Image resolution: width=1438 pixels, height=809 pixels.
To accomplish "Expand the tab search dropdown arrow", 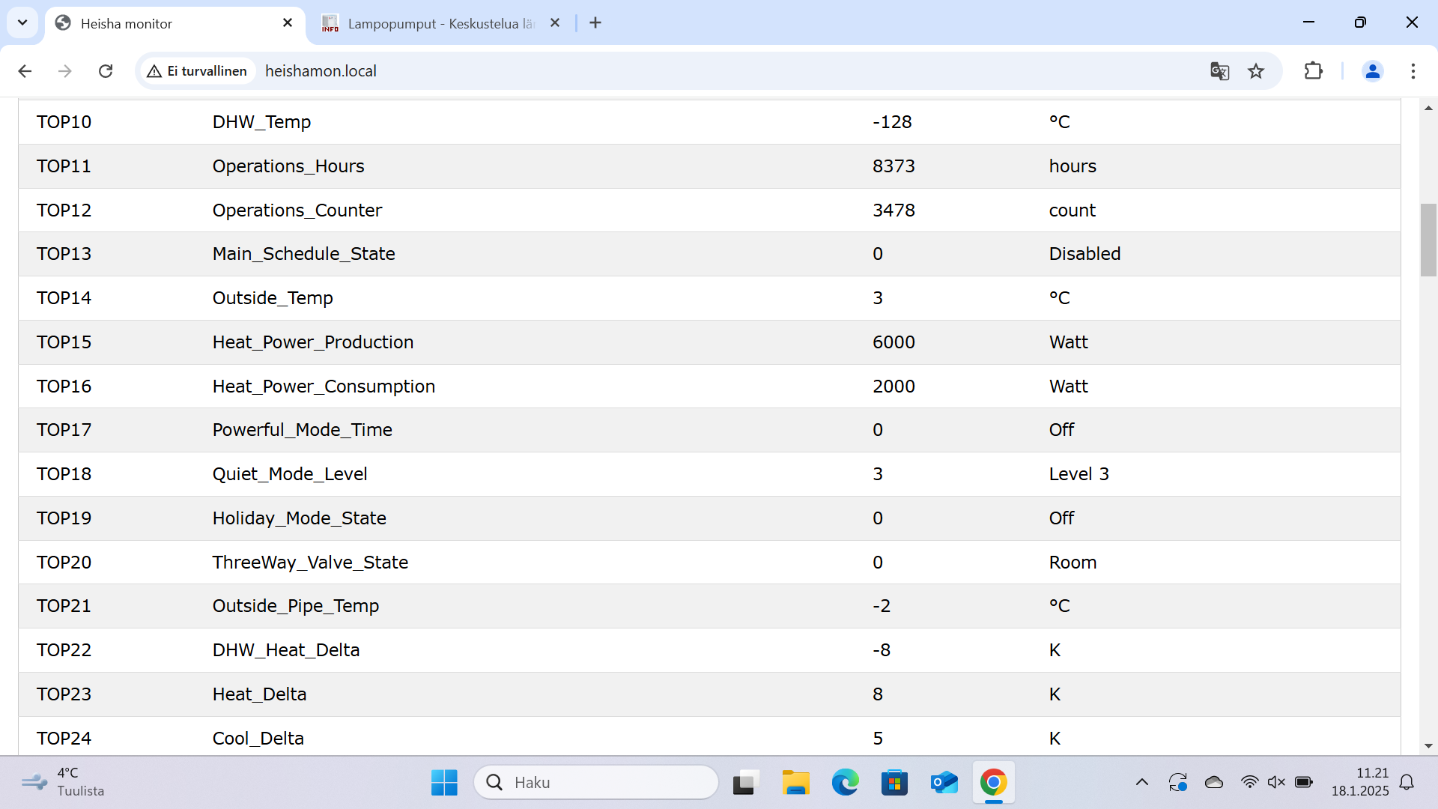I will click(x=22, y=22).
